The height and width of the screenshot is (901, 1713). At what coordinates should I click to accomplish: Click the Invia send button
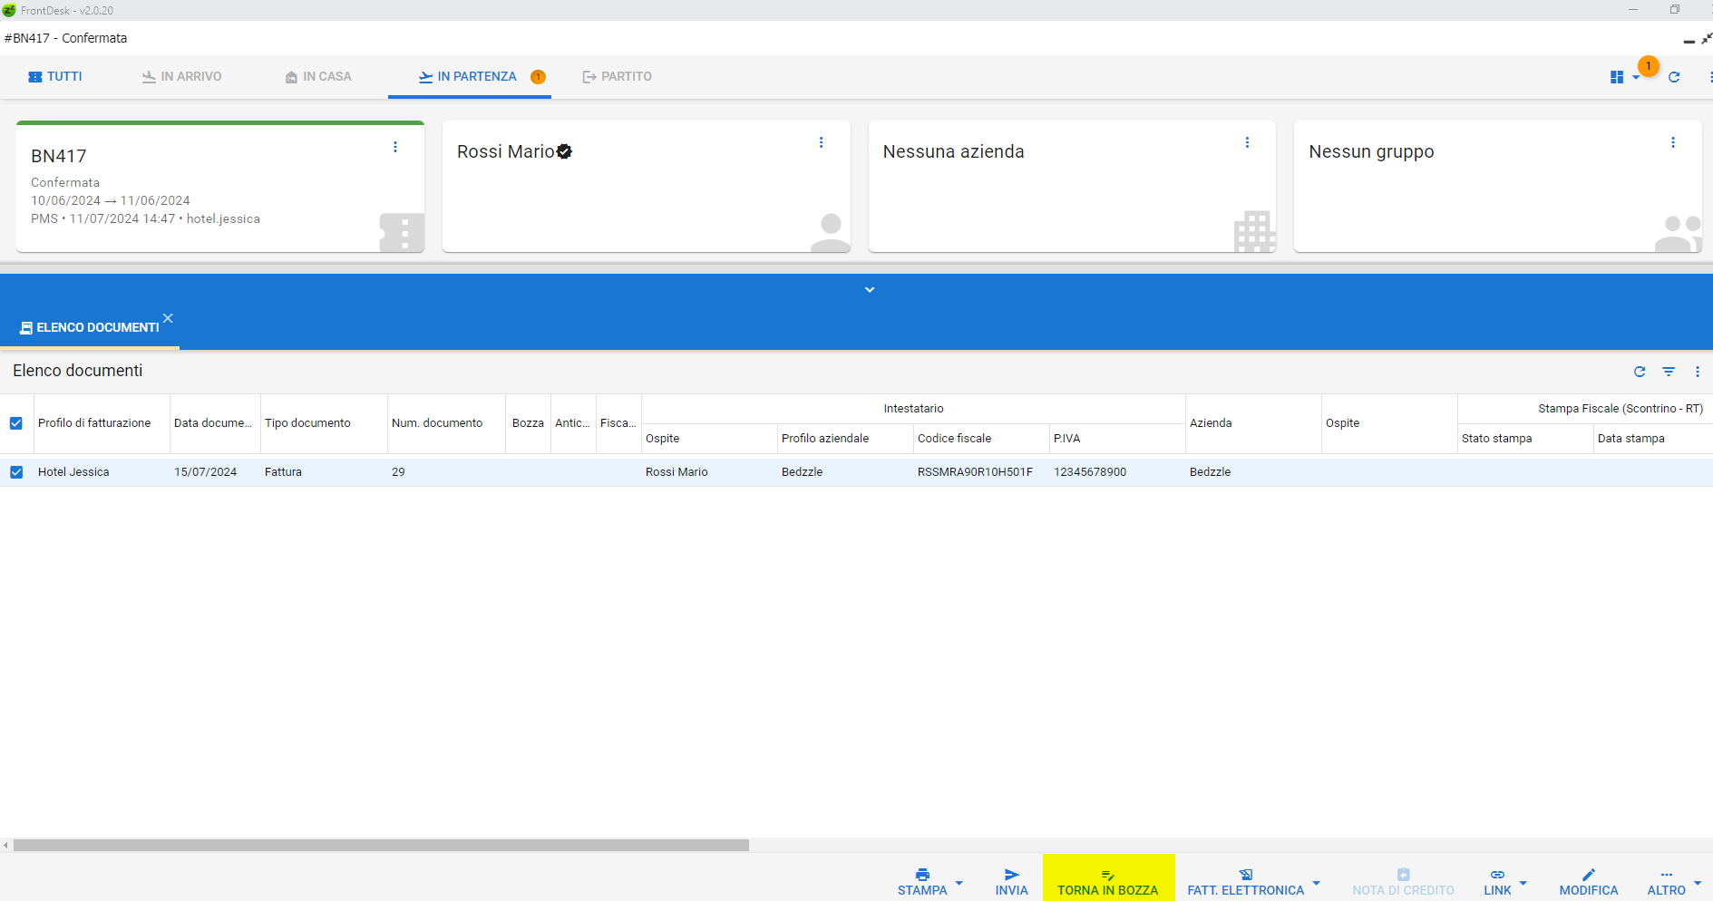click(x=1011, y=881)
